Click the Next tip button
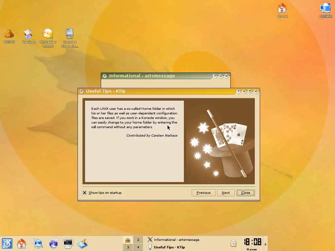Viewport: 335px width, 251px height. [x=226, y=193]
